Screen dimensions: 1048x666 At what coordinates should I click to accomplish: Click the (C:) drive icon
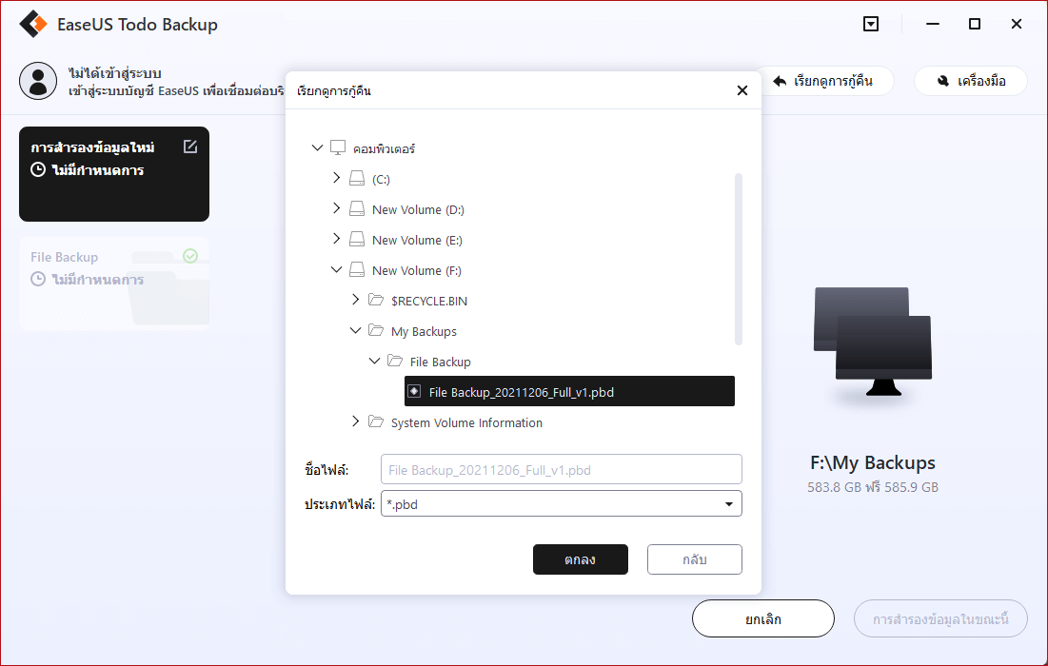tap(357, 178)
